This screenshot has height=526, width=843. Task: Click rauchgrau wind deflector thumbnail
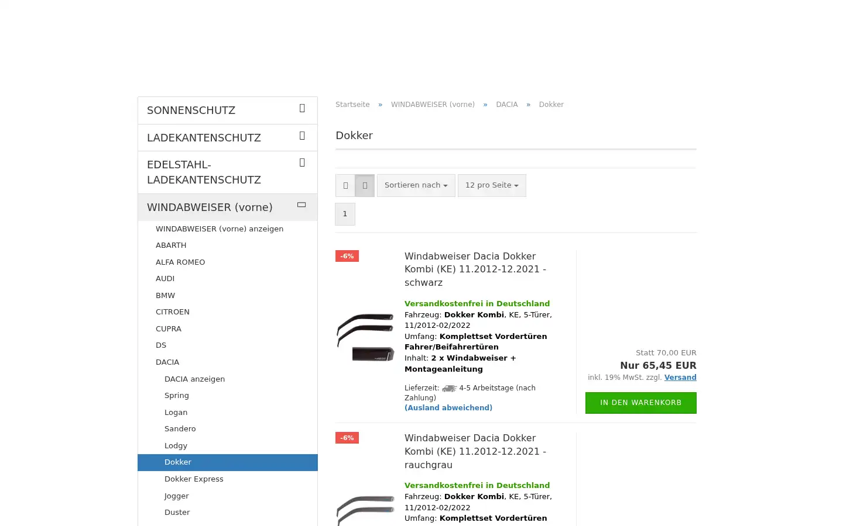coord(365,510)
